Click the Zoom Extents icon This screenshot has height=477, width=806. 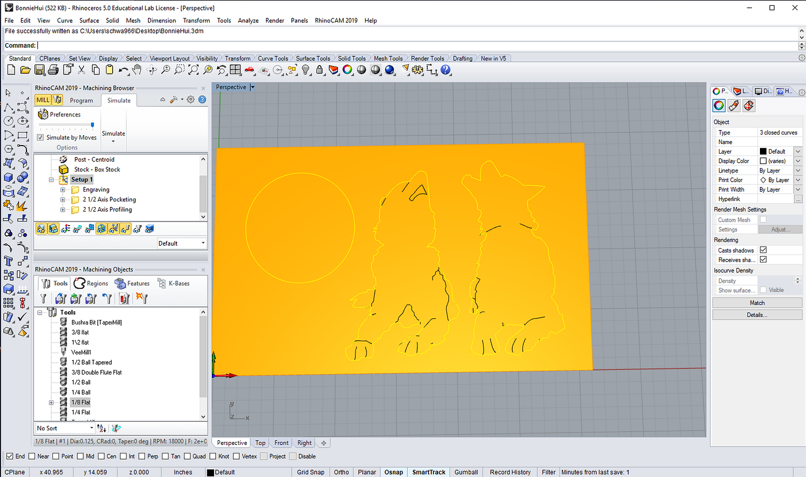[x=193, y=70]
